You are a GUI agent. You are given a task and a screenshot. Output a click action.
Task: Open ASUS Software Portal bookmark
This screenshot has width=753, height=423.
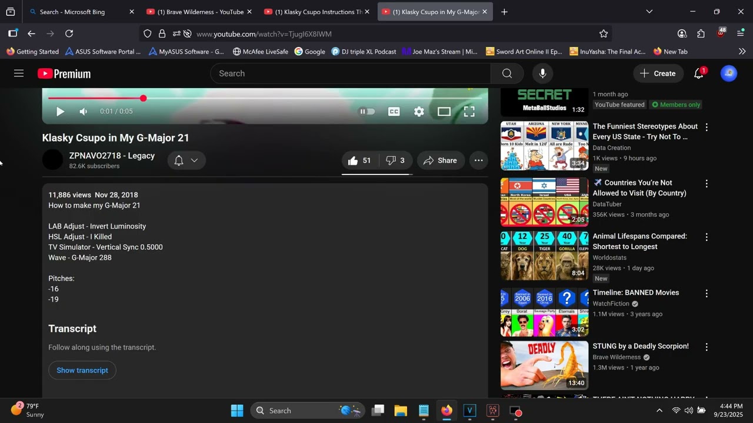[x=103, y=52]
